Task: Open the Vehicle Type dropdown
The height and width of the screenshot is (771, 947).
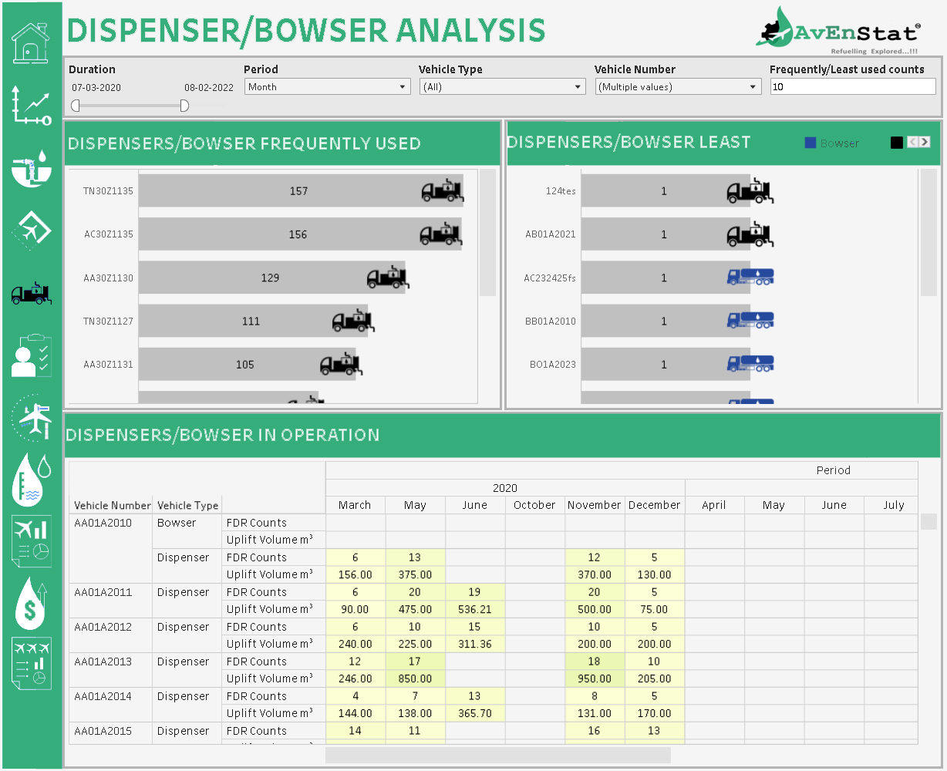Action: click(502, 87)
